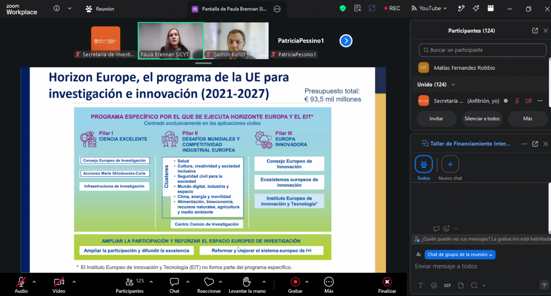Viewport: 551px width, 296px height.
Task: Select Gaston Burlot video thumbnail
Action: [236, 40]
